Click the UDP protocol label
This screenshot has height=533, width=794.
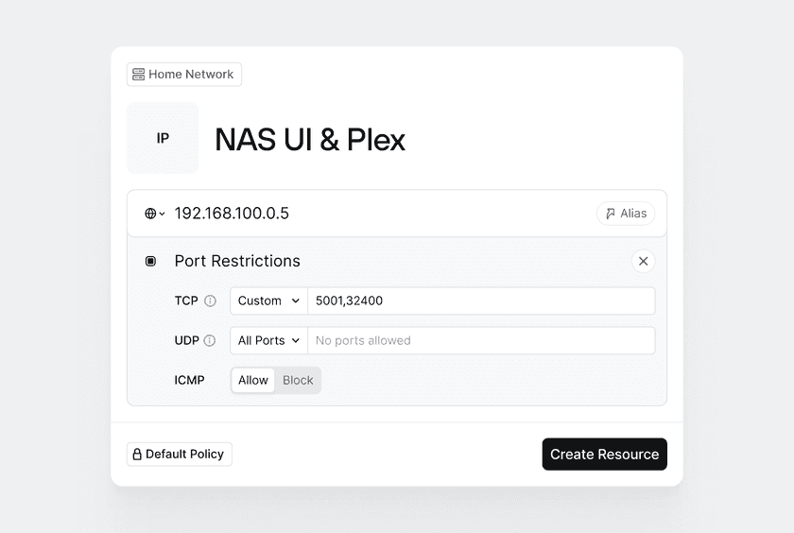coord(186,340)
